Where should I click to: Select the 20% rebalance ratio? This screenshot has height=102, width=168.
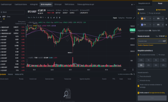[x=148, y=65]
